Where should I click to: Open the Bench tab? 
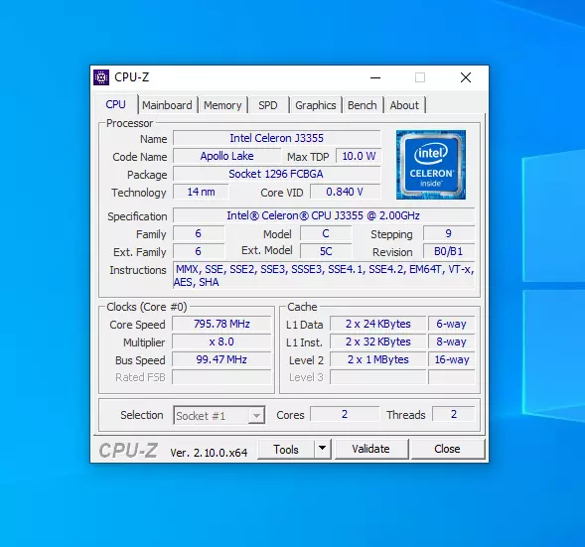coord(362,105)
